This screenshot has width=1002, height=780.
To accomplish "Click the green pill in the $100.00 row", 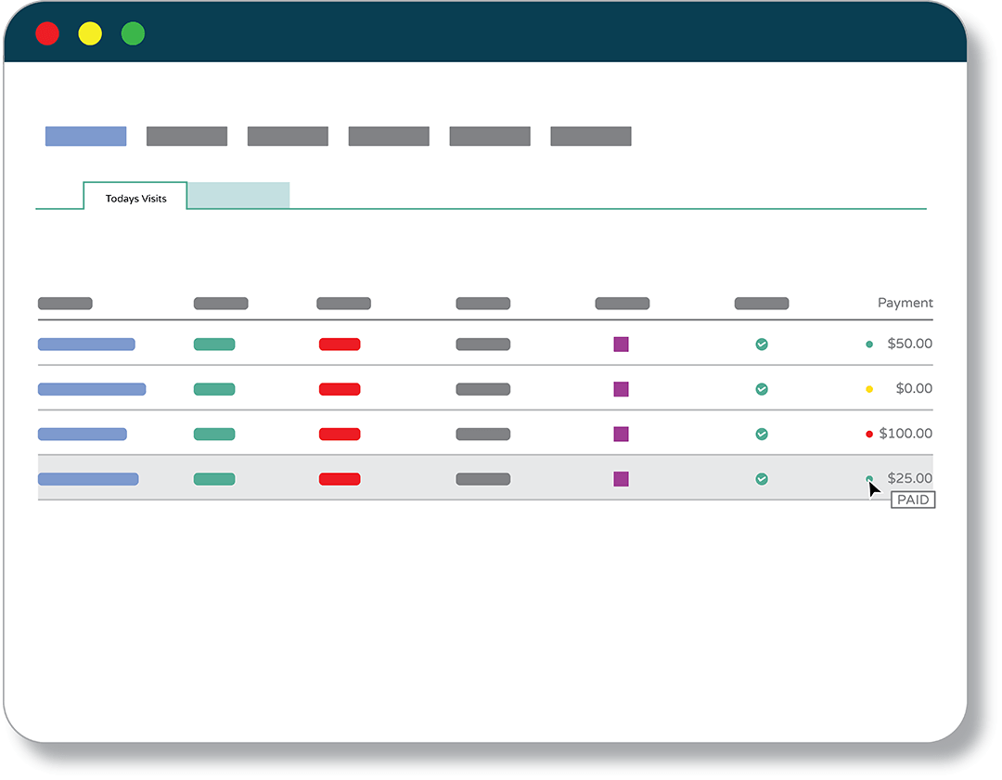I will coord(214,434).
